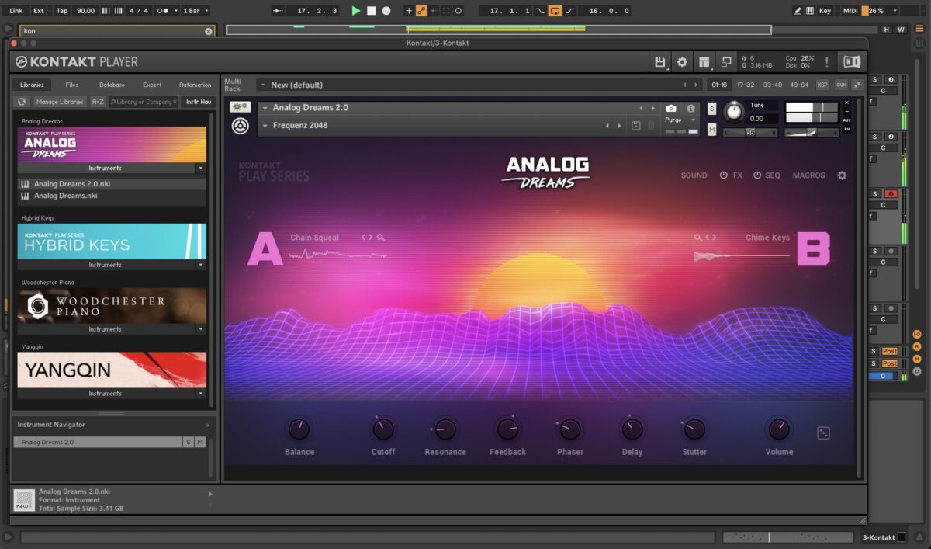Switch to the Automation tab
This screenshot has width=931, height=549.
point(195,85)
